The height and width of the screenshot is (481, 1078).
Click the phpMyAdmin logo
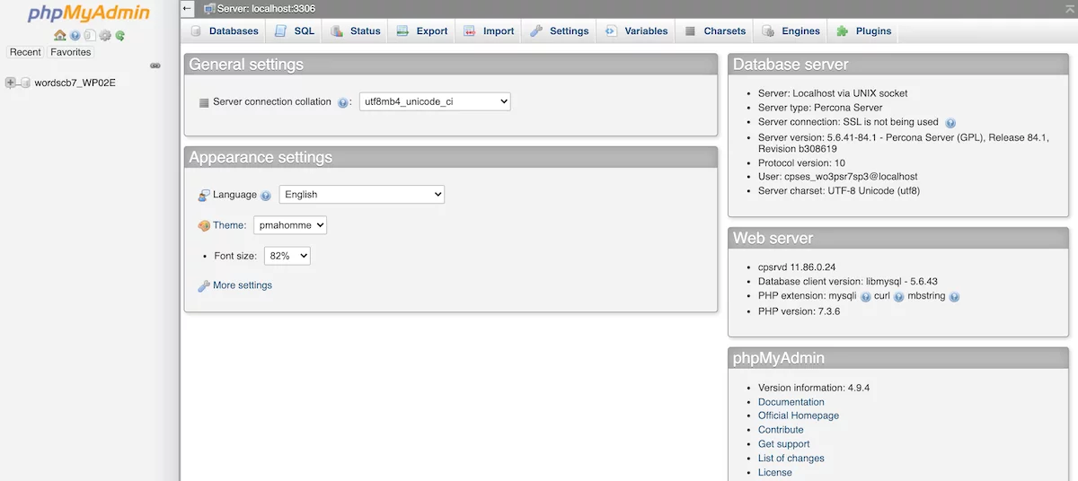point(89,13)
